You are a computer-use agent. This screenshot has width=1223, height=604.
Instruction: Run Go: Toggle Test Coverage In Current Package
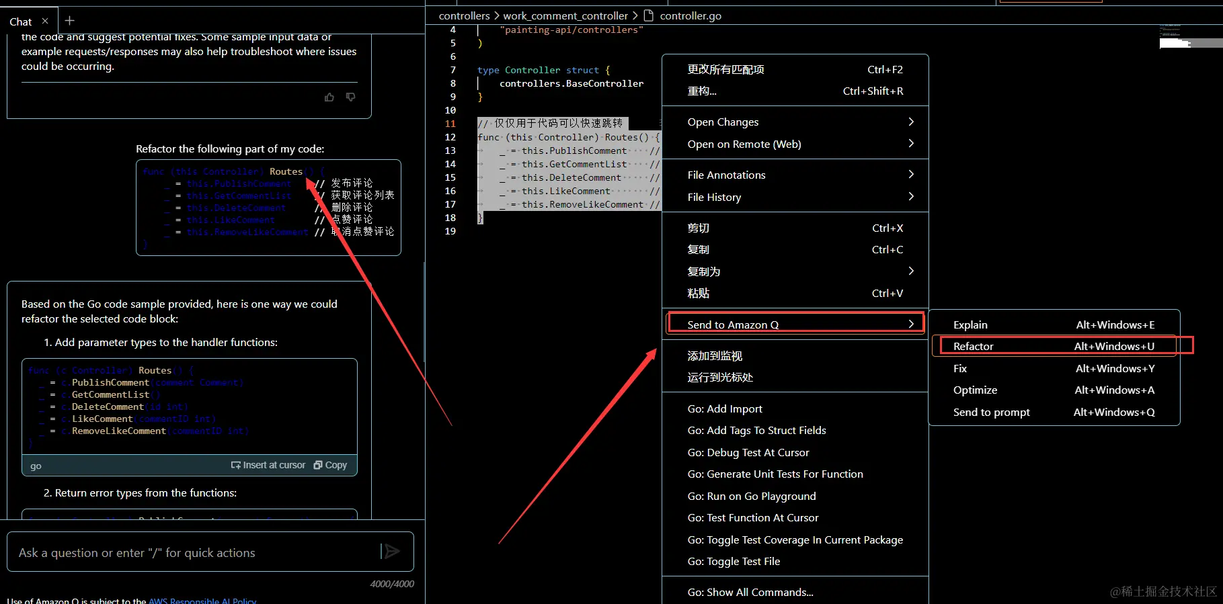795,540
